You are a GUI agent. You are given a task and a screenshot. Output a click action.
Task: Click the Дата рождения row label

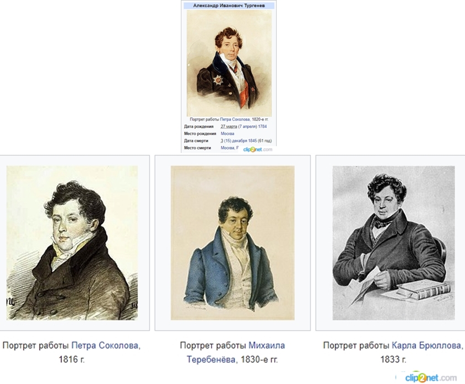click(x=199, y=127)
